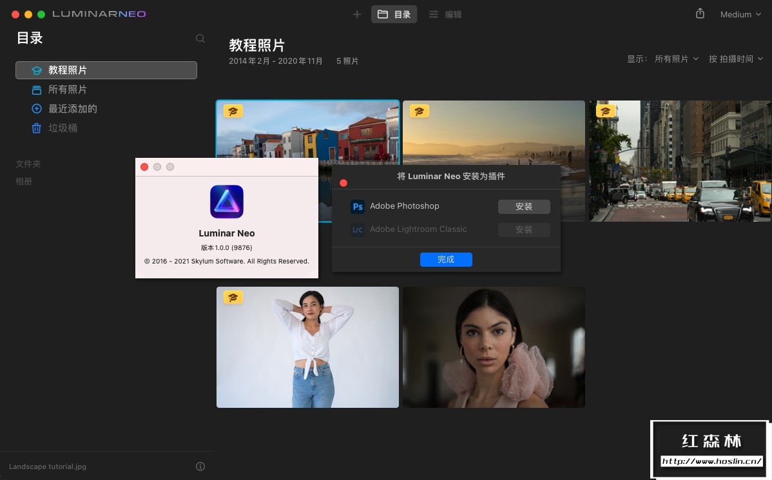Screen dimensions: 772x480
Task: Click the graduation cap badge on colorful houses photo
Action: [x=233, y=111]
